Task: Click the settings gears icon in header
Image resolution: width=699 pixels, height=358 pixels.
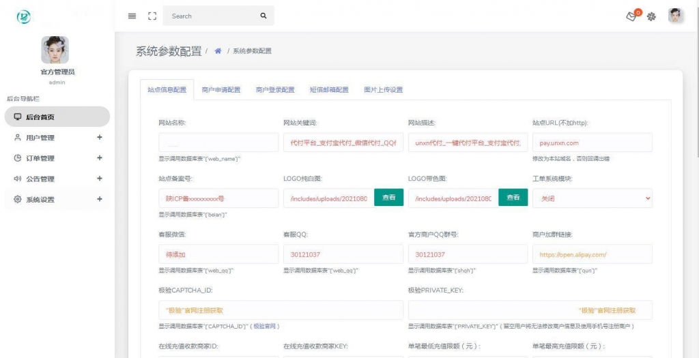Action: click(x=651, y=16)
